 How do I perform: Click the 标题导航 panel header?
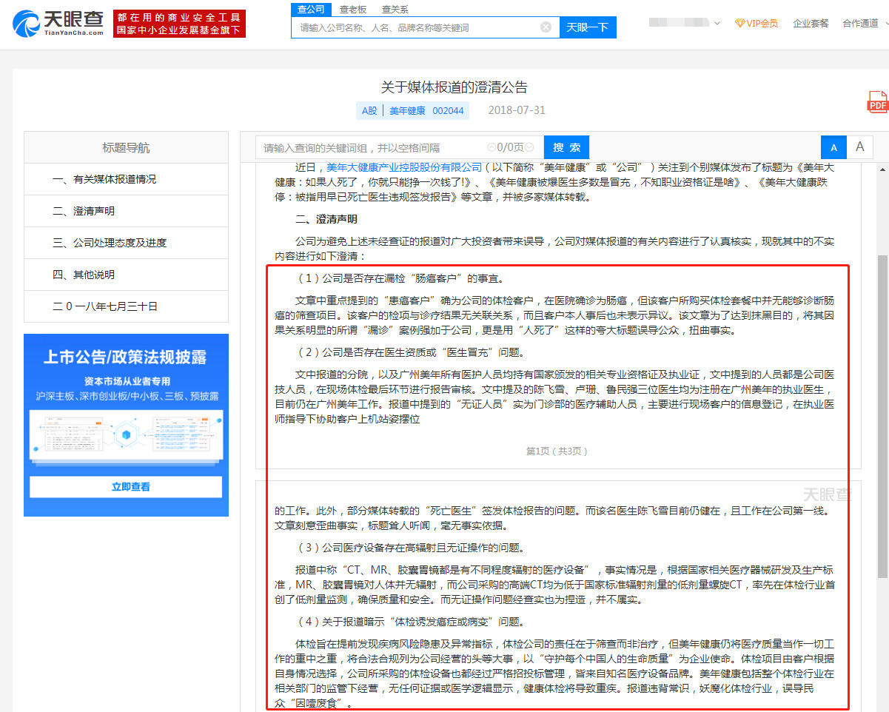(127, 148)
